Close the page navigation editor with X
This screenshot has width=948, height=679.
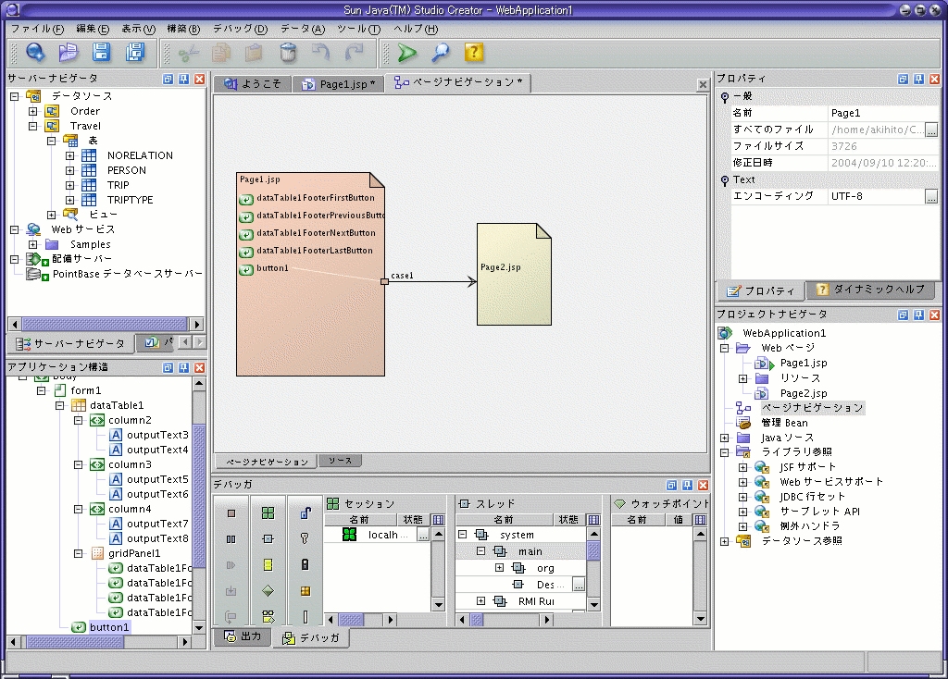703,85
